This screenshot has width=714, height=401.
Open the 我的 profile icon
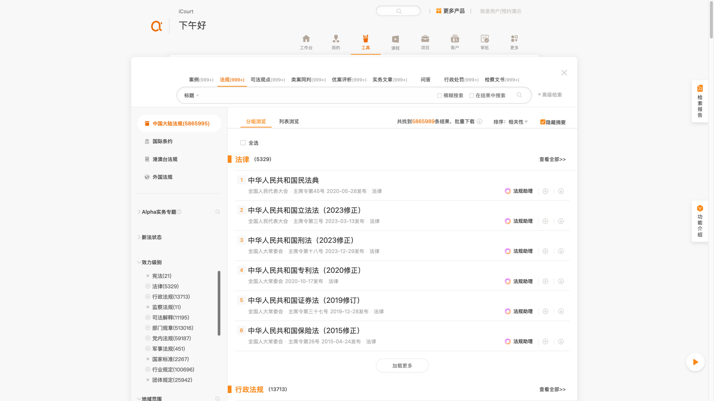tap(336, 39)
